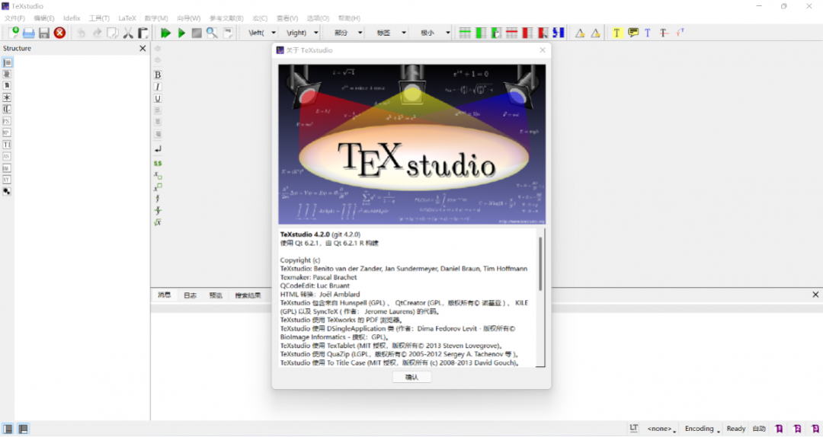823x437 pixels.
Task: Click the single green Compile arrow
Action: point(181,33)
